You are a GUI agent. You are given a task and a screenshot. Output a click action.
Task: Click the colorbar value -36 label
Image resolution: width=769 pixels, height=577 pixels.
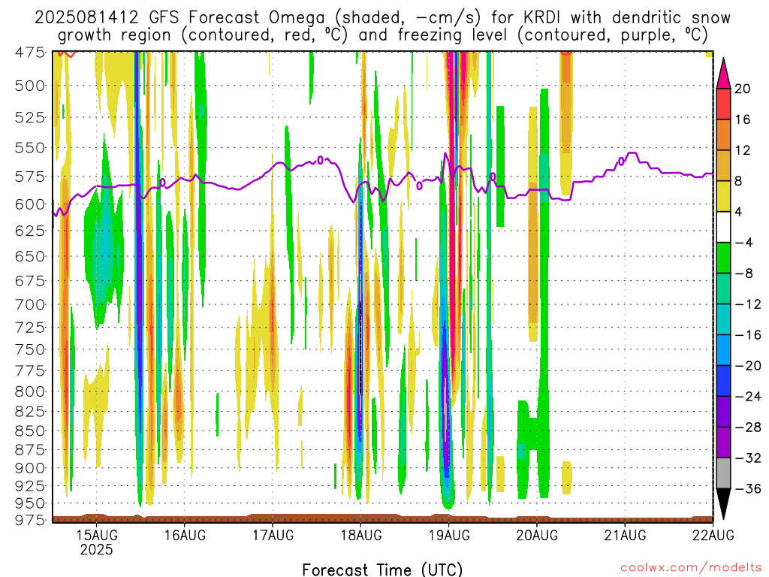[x=749, y=488]
